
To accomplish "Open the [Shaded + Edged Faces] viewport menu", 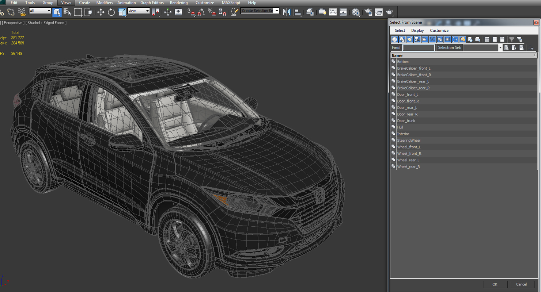I will (46, 23).
